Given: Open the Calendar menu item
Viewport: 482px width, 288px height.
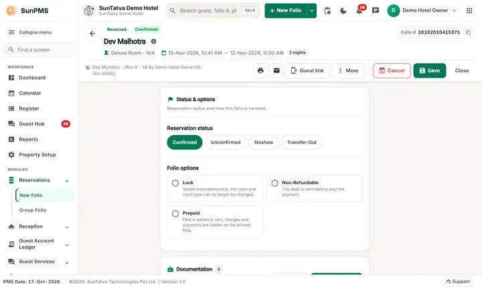Looking at the screenshot, I should point(39,93).
